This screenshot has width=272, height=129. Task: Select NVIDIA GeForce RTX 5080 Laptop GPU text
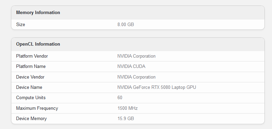tap(157, 87)
